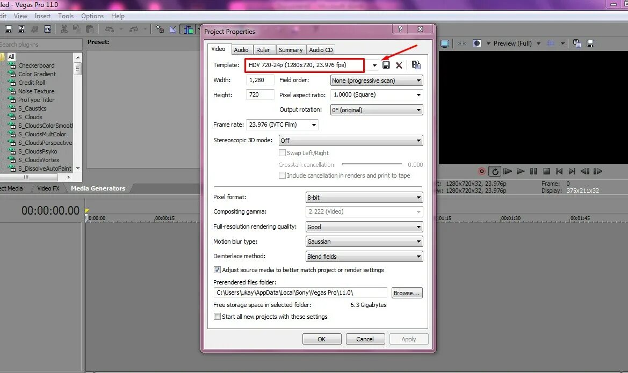Open the Full-resolution rendering quality dropdown
This screenshot has height=373, width=628.
[x=364, y=227]
